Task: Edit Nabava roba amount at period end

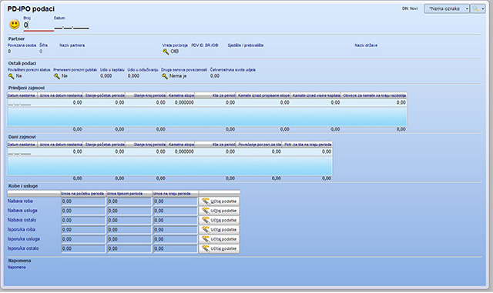Action: tap(176, 201)
